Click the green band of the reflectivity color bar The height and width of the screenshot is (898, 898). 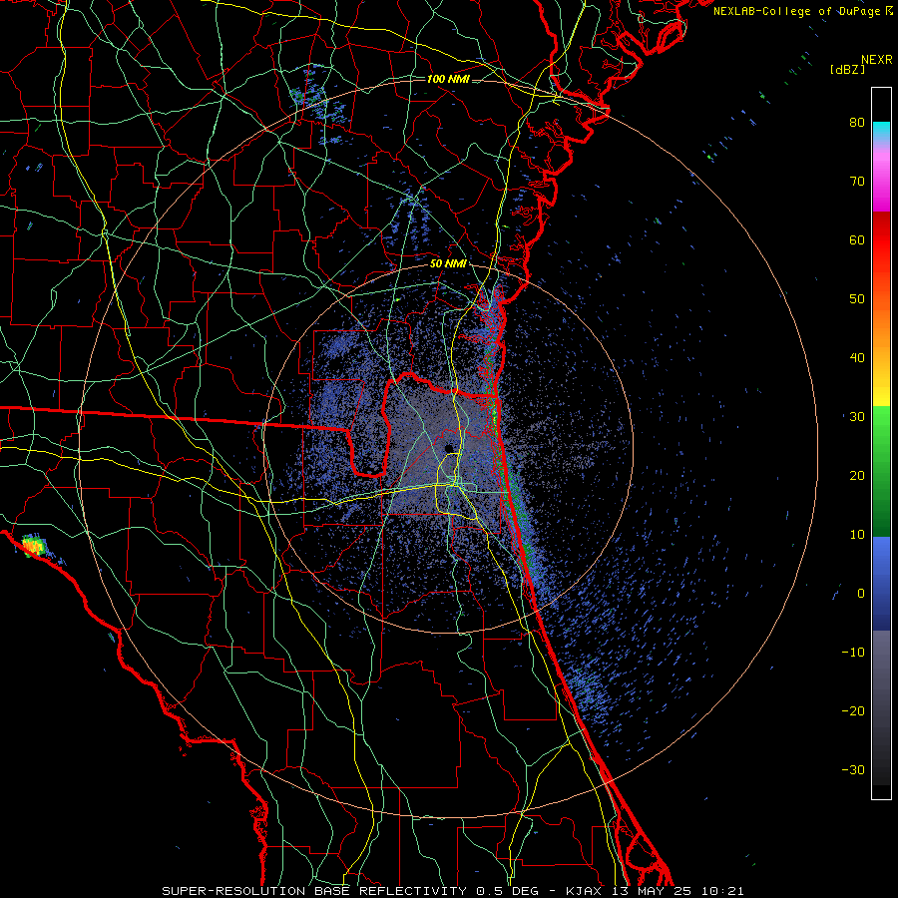[x=881, y=471]
